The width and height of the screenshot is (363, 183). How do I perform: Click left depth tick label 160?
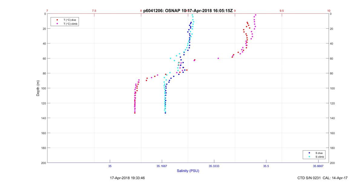point(43,133)
